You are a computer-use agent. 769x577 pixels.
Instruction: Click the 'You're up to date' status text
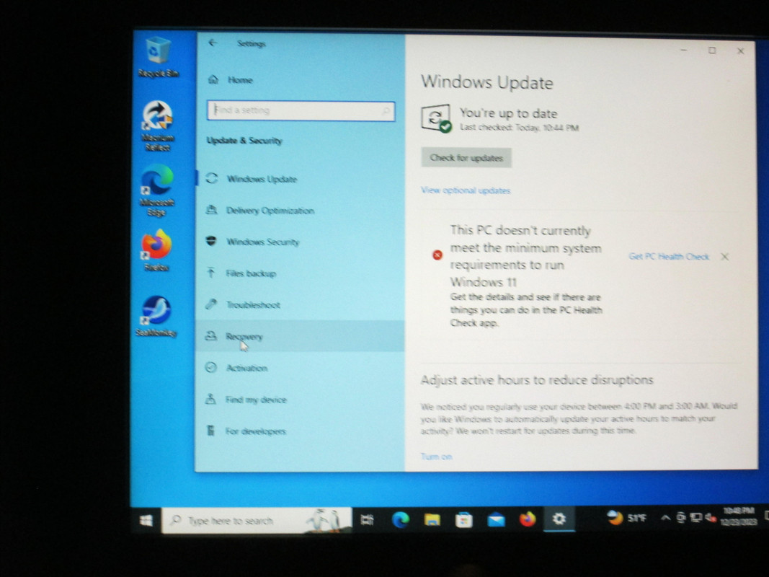coord(509,113)
